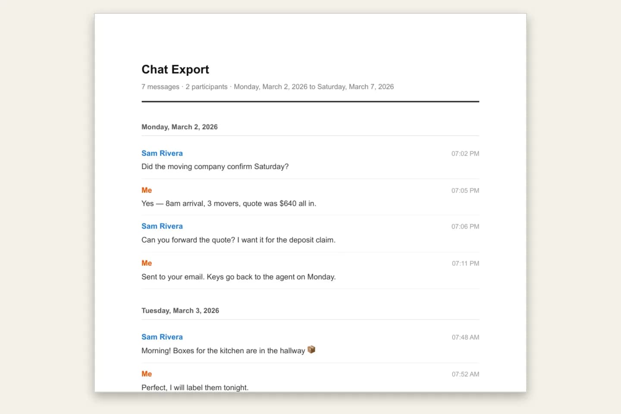Click the 07:06 PM timestamp
The width and height of the screenshot is (621, 414).
(465, 226)
